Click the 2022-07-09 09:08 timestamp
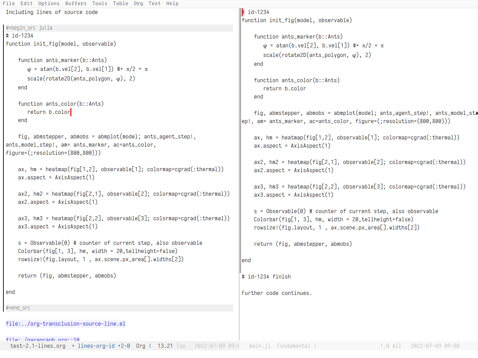The height and width of the screenshot is (358, 478). coord(435,346)
